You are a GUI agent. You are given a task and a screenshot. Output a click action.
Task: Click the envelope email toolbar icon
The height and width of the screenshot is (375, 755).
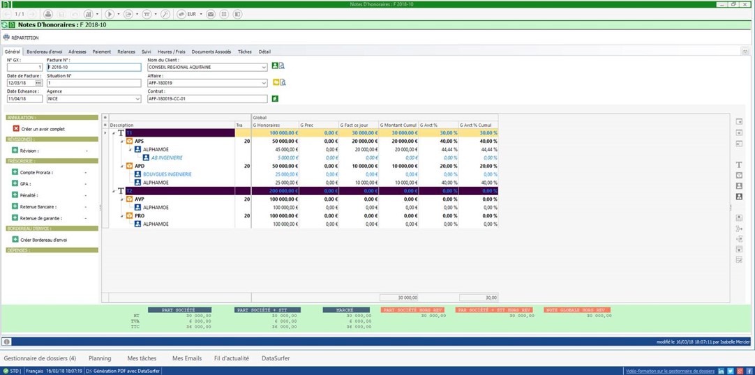click(x=211, y=14)
